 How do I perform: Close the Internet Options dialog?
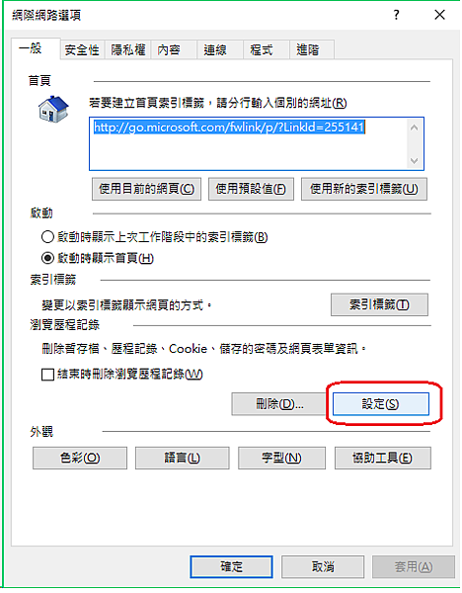[439, 15]
